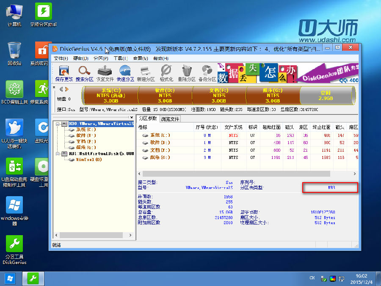Image resolution: width=381 pixels, height=286 pixels.
Task: Click the 起始柱面 column header
Action: [271, 127]
